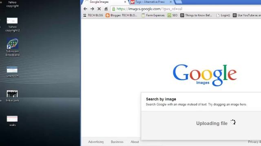Viewport: 261px width, 146px height.
Task: Go back with the browser back arrow
Action: [x=85, y=9]
